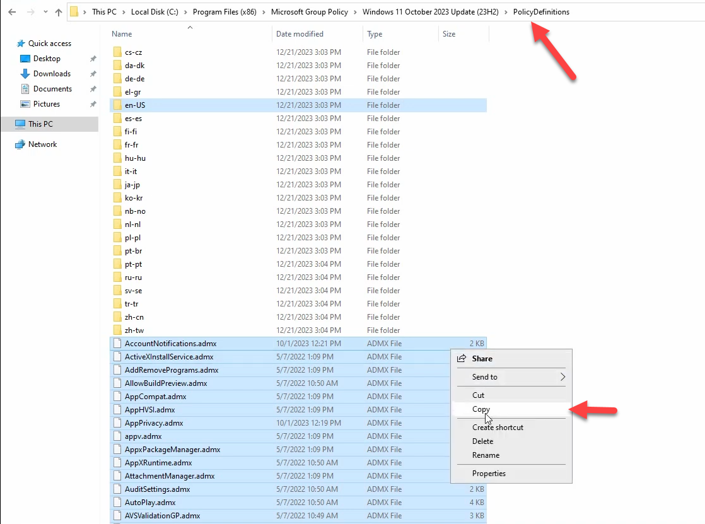This screenshot has height=524, width=705.
Task: Navigate to Windows 11 October 2023 Update breadcrumb
Action: tap(430, 12)
